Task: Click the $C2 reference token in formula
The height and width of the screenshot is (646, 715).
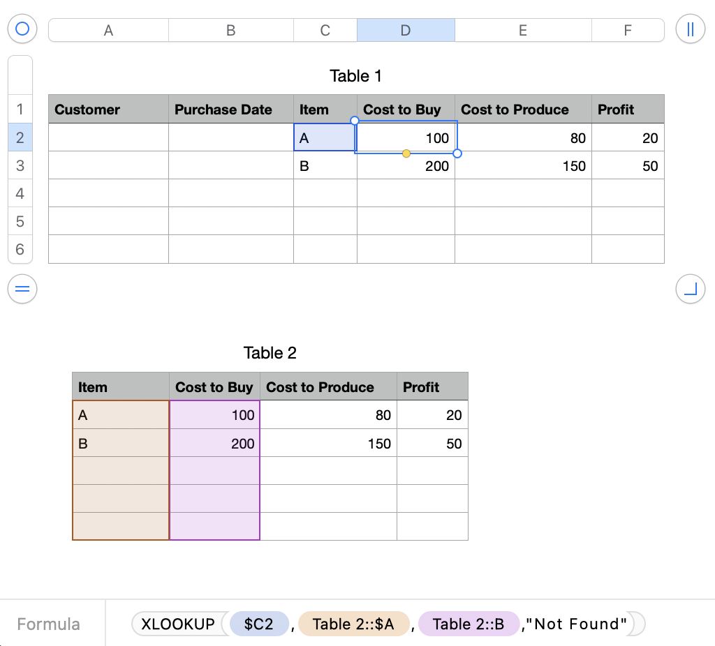Action: (258, 624)
